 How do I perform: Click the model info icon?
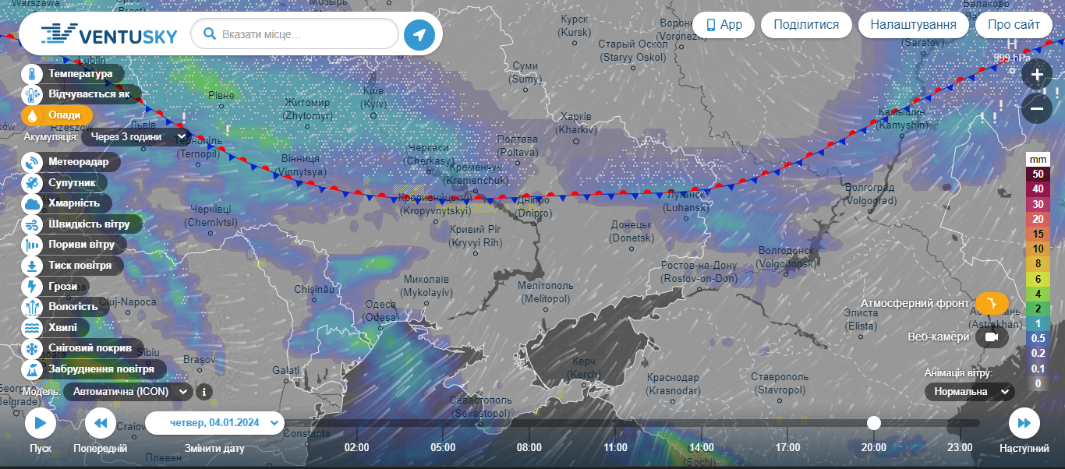coord(203,392)
